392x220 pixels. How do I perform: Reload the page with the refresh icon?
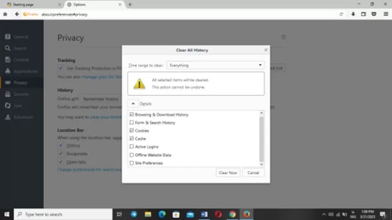pyautogui.click(x=341, y=14)
